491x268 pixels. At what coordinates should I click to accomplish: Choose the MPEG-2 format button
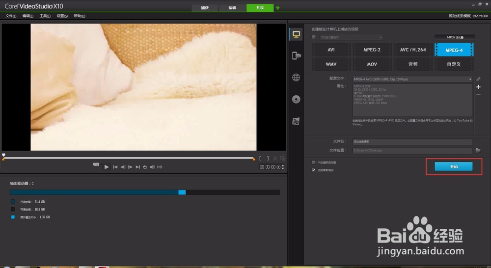click(x=372, y=50)
